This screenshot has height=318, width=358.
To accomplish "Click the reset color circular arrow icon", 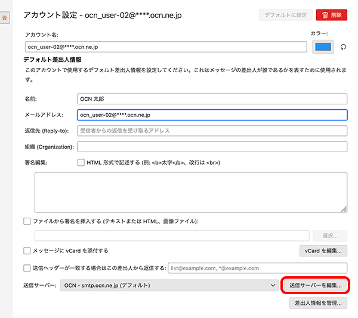I will pos(343,47).
